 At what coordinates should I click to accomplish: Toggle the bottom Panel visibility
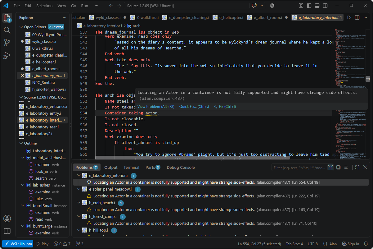click(317, 6)
